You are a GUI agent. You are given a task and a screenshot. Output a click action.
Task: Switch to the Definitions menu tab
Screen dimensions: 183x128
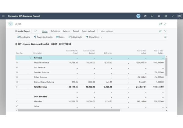click(55, 31)
